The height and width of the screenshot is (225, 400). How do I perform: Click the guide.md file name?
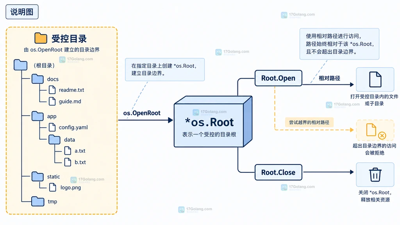click(70, 102)
